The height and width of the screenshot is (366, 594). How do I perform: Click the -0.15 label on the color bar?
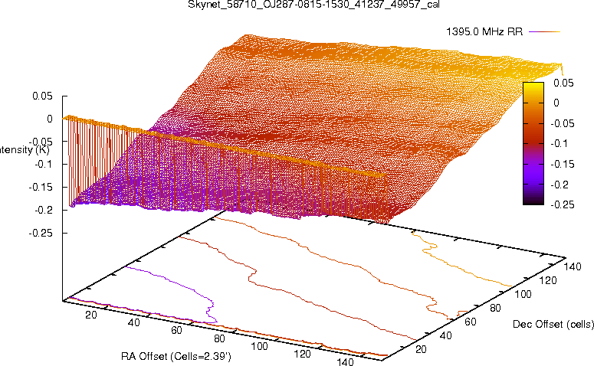pos(562,164)
